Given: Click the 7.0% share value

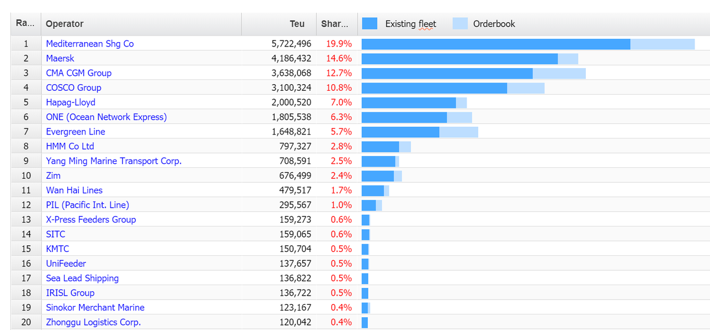Looking at the screenshot, I should (341, 102).
